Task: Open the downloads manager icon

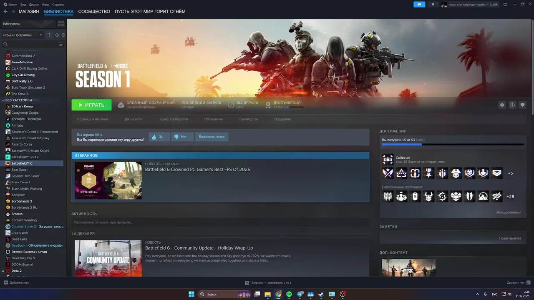Action: 247,282
